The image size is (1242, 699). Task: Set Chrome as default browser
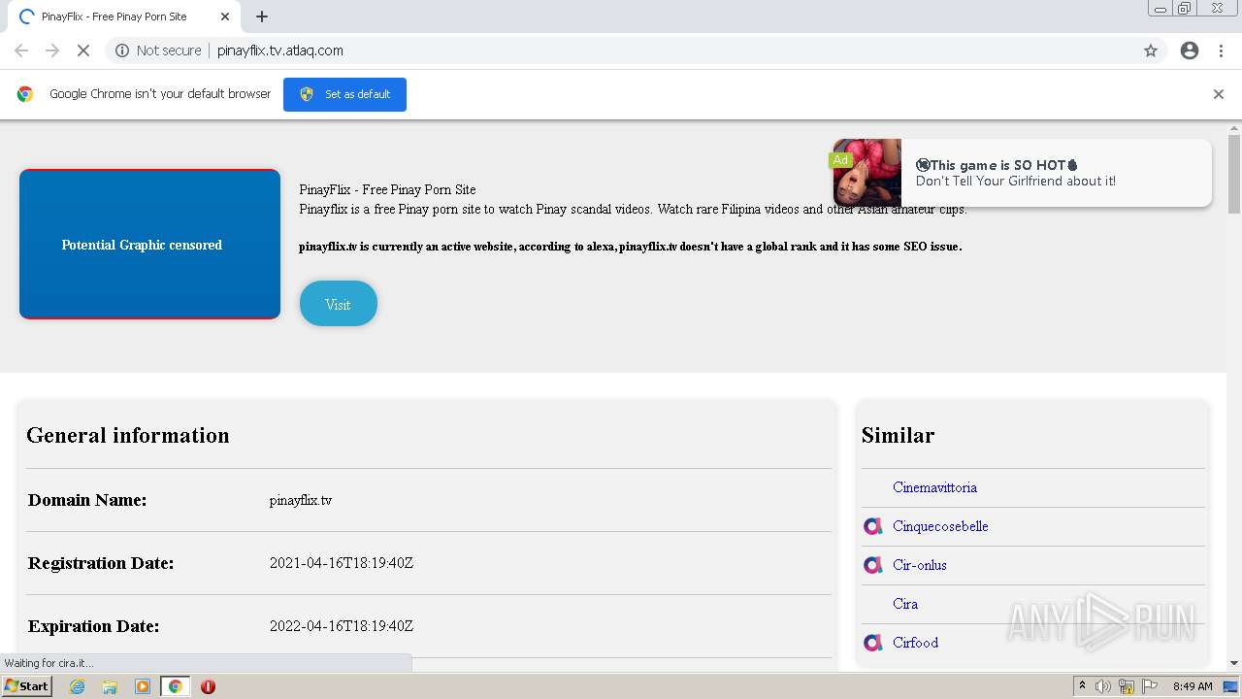point(344,94)
